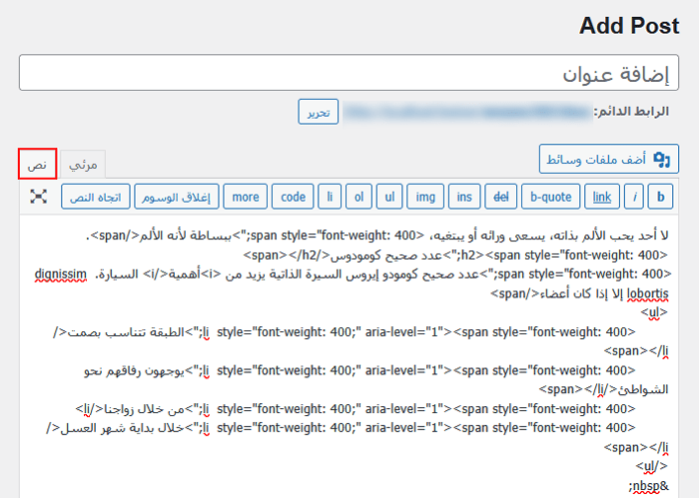Insert deleted text tag with del button

coord(501,197)
